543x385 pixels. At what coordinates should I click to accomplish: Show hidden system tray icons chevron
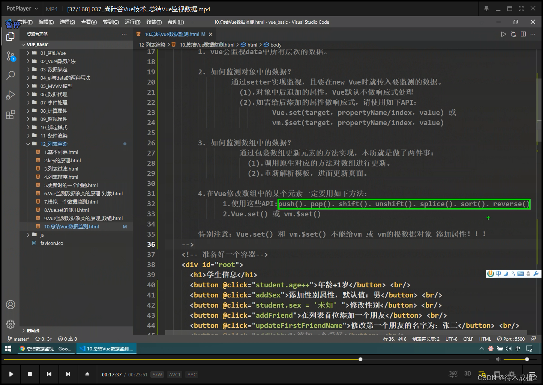click(x=482, y=349)
